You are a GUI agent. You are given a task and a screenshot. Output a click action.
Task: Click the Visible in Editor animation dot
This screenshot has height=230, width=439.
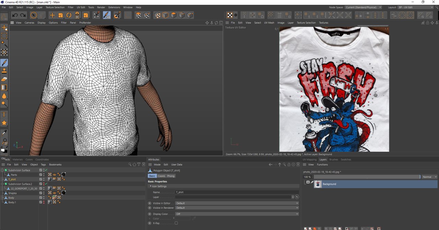pyautogui.click(x=150, y=203)
